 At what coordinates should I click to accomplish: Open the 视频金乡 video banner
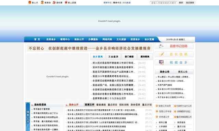coord(174,62)
